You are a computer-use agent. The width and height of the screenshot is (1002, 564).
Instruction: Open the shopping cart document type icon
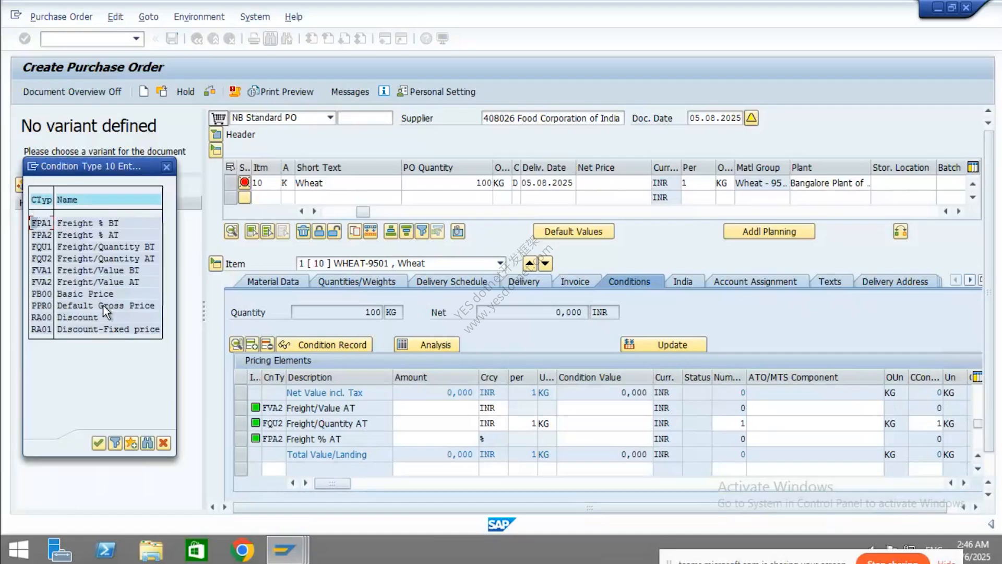tap(218, 118)
